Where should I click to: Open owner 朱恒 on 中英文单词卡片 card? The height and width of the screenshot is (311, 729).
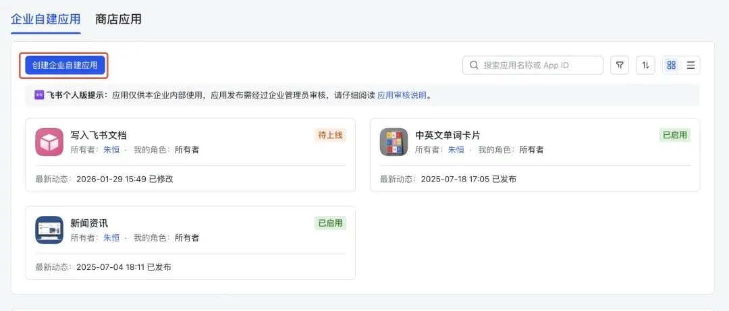tap(456, 150)
